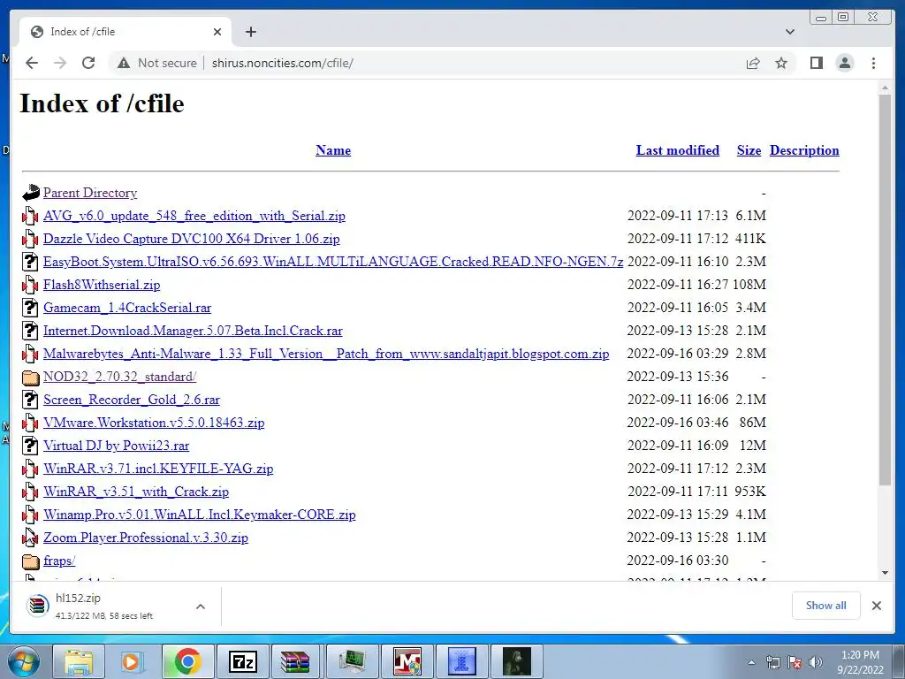Open the Chrome three-dot menu
The width and height of the screenshot is (905, 679).
point(873,63)
